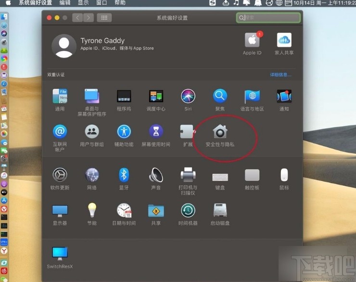Screen dimensions: 356x282
Task: Open the 键盘 (Keyboard) pane
Action: [x=220, y=177]
